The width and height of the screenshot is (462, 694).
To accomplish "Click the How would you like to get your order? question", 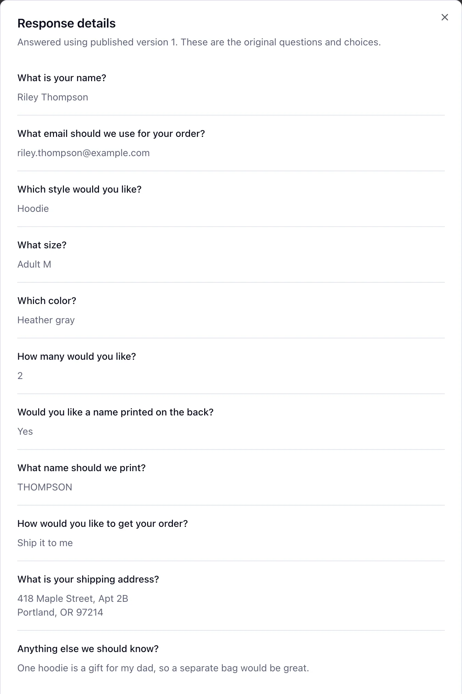I will tap(103, 524).
